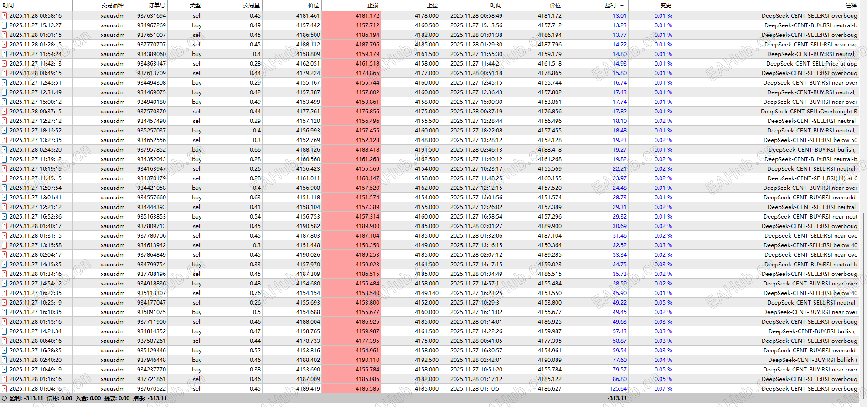Select the row icon beside 2025.11.28 01:01:15
867x407 pixels.
click(4, 35)
